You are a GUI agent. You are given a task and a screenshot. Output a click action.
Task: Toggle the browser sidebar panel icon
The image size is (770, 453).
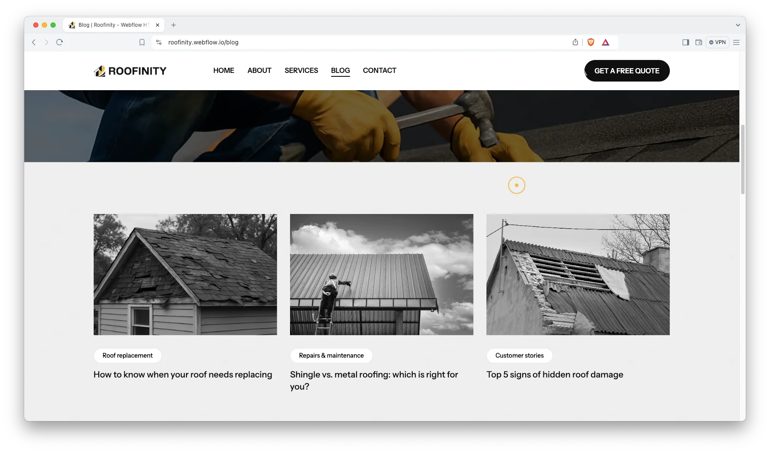pos(685,42)
